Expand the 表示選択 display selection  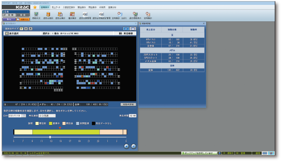coord(12,33)
